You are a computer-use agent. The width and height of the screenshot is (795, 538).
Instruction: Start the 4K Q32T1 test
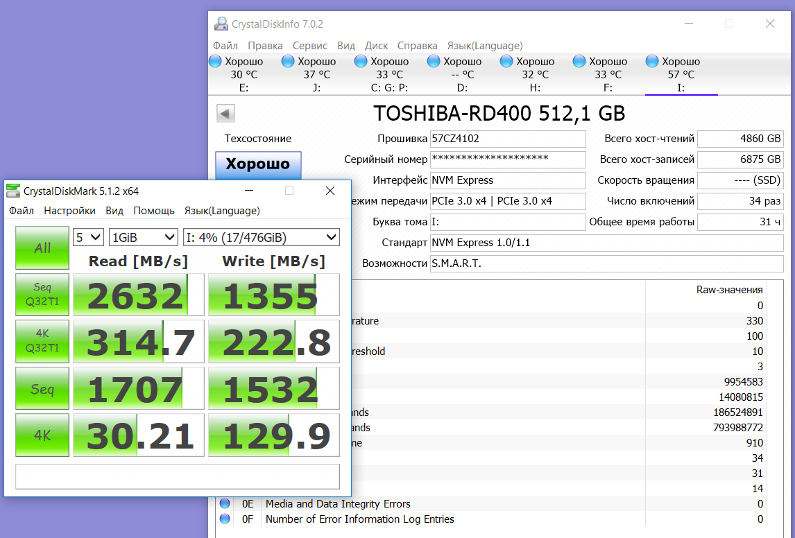(42, 341)
